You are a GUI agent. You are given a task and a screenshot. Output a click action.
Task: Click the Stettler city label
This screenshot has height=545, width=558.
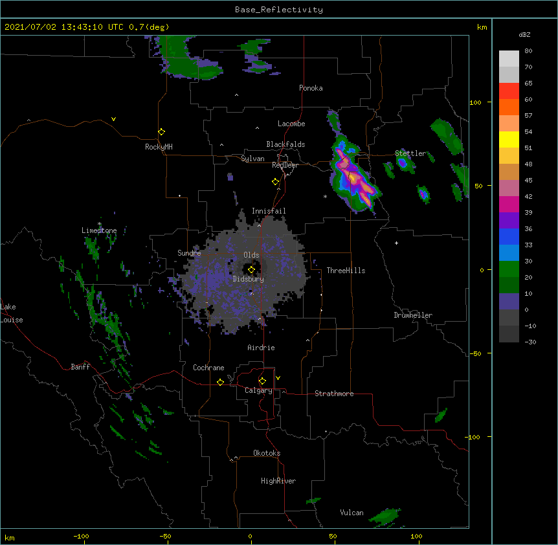point(410,153)
